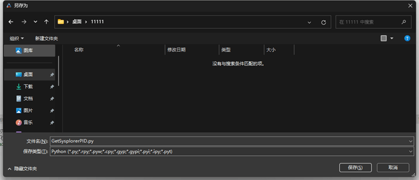419x180 pixels.
Task: Click the 取消 button
Action: [x=393, y=168]
